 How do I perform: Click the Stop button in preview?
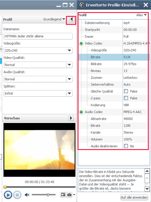click(17, 195)
